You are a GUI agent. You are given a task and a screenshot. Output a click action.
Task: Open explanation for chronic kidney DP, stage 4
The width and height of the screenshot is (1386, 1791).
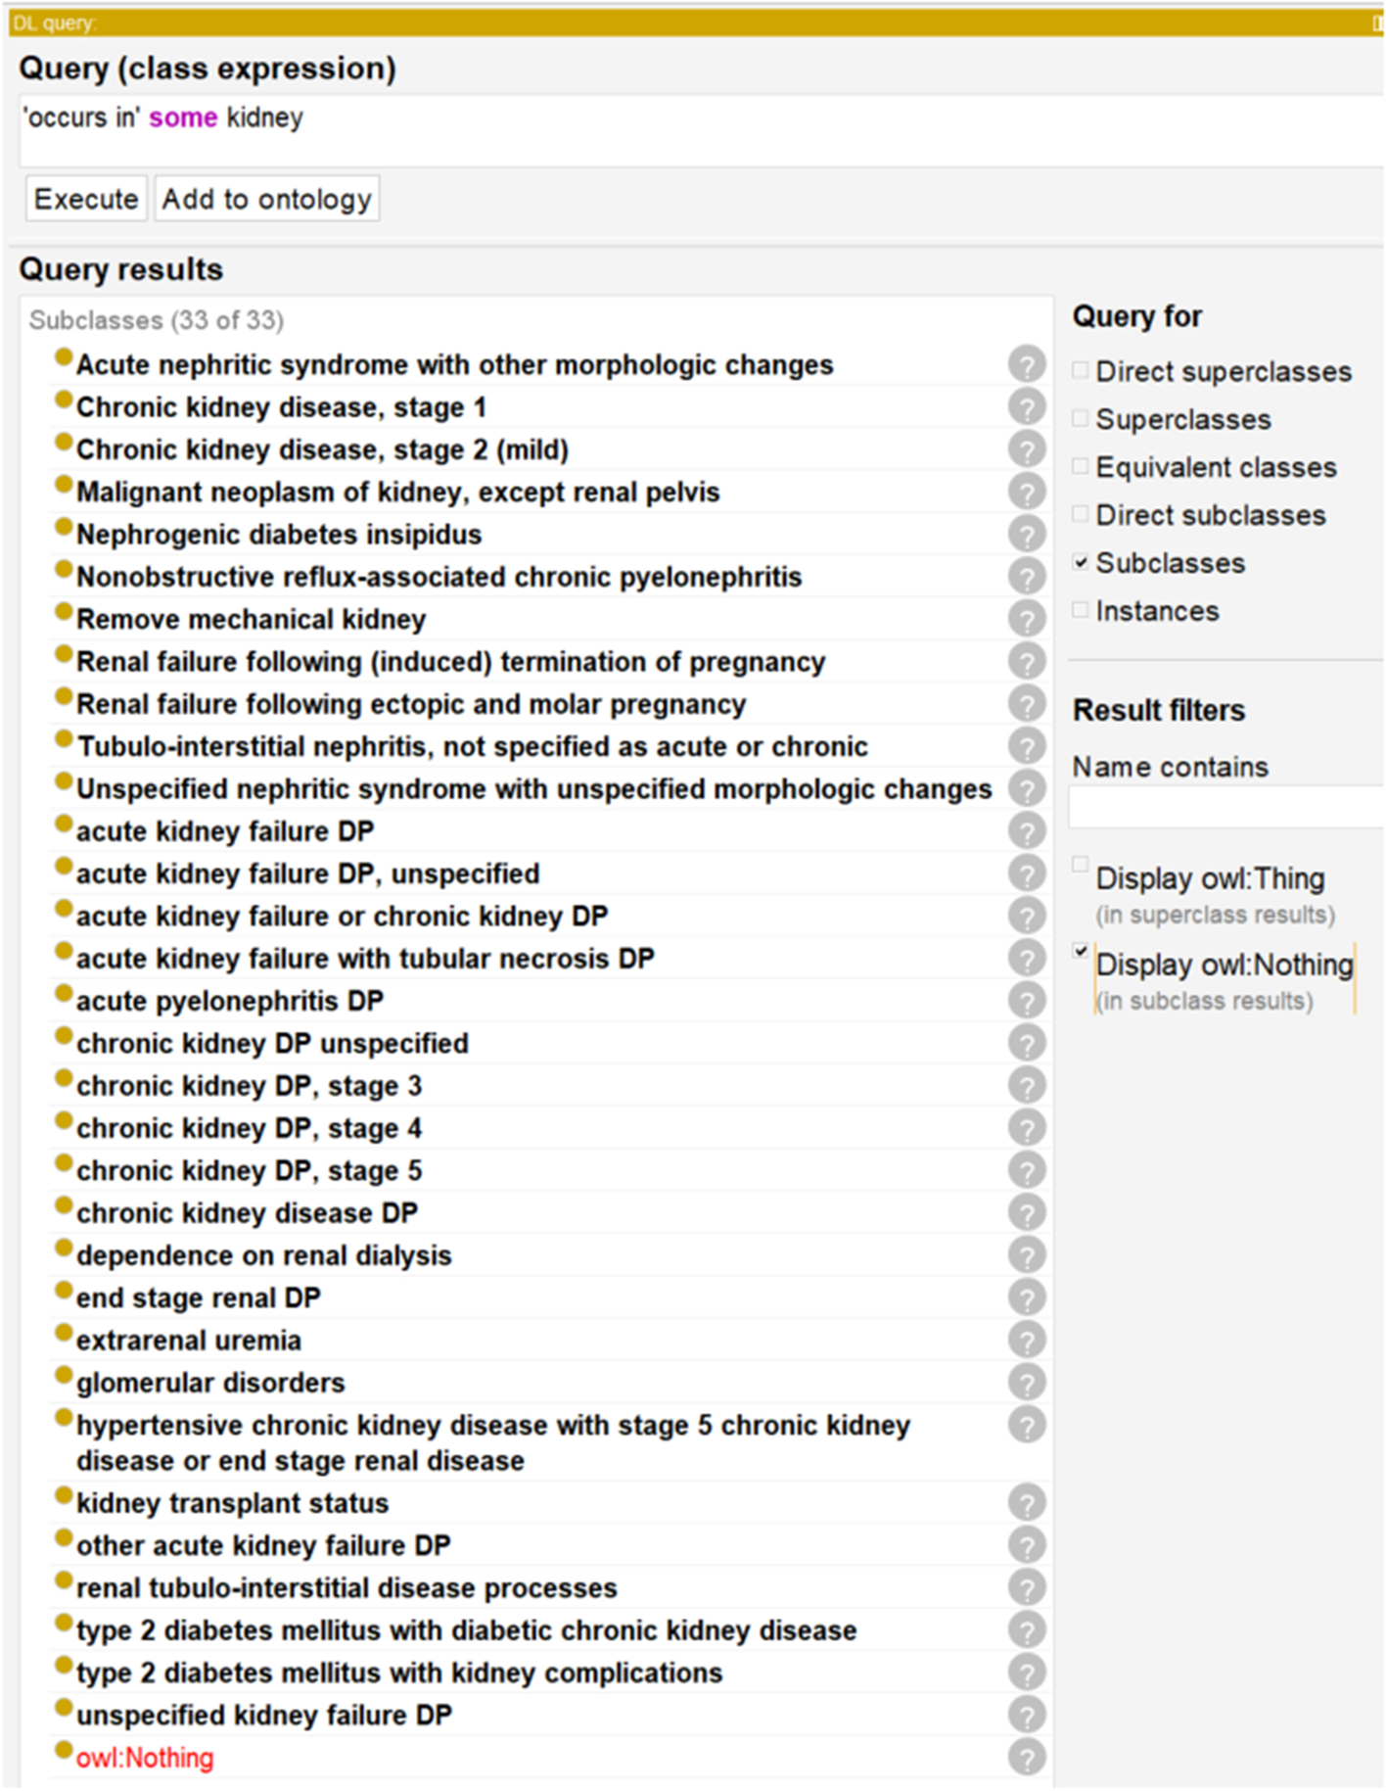coord(1027,1128)
